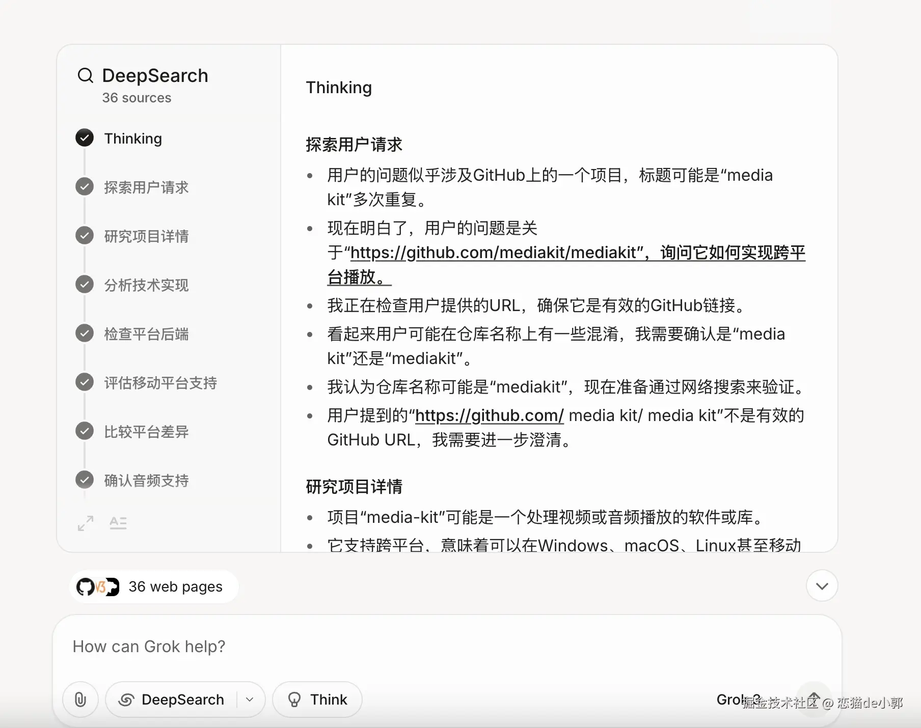Click the 研究项目详情 heading in the main content
Viewport: 921px width, 728px height.
tap(354, 487)
